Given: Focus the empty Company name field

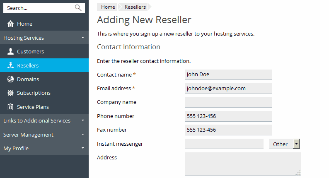Looking at the screenshot, I should tap(228, 102).
